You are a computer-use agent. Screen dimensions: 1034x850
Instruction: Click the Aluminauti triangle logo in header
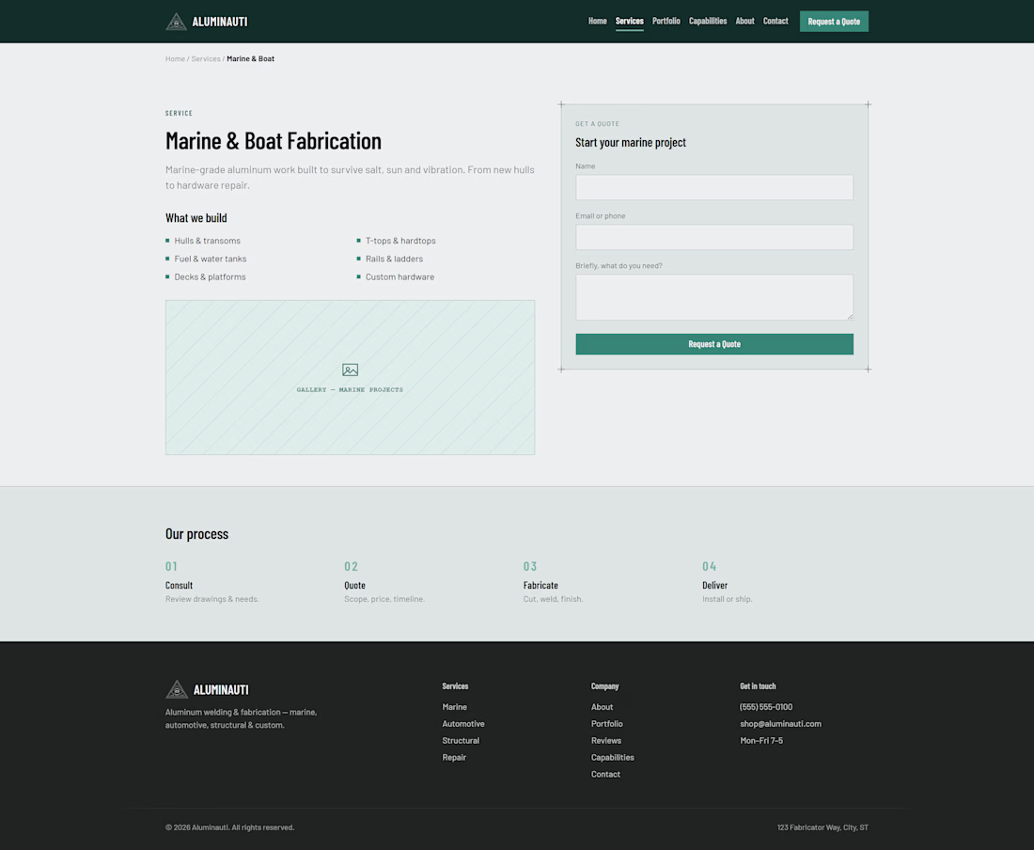[176, 22]
